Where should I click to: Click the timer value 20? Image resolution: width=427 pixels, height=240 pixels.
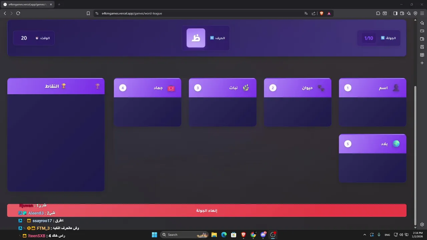pos(24,38)
